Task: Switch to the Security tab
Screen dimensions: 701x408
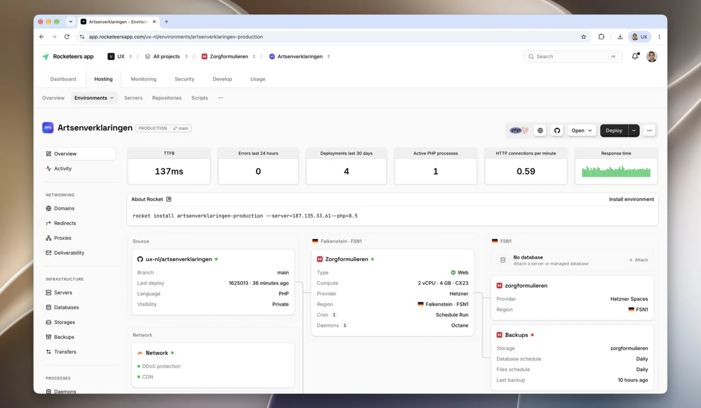Action: (x=184, y=79)
